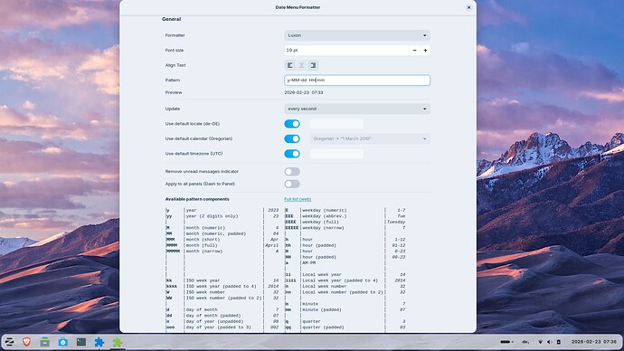Align text to the right

coord(313,65)
